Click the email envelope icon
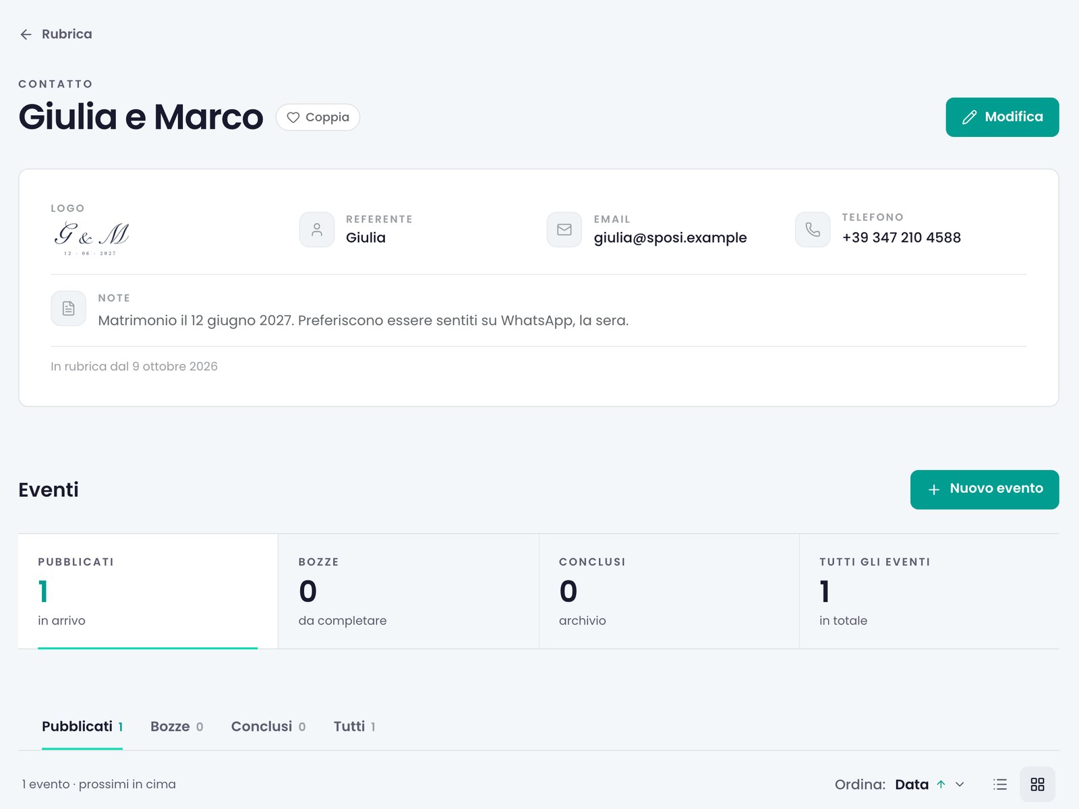The height and width of the screenshot is (809, 1079). 564,230
